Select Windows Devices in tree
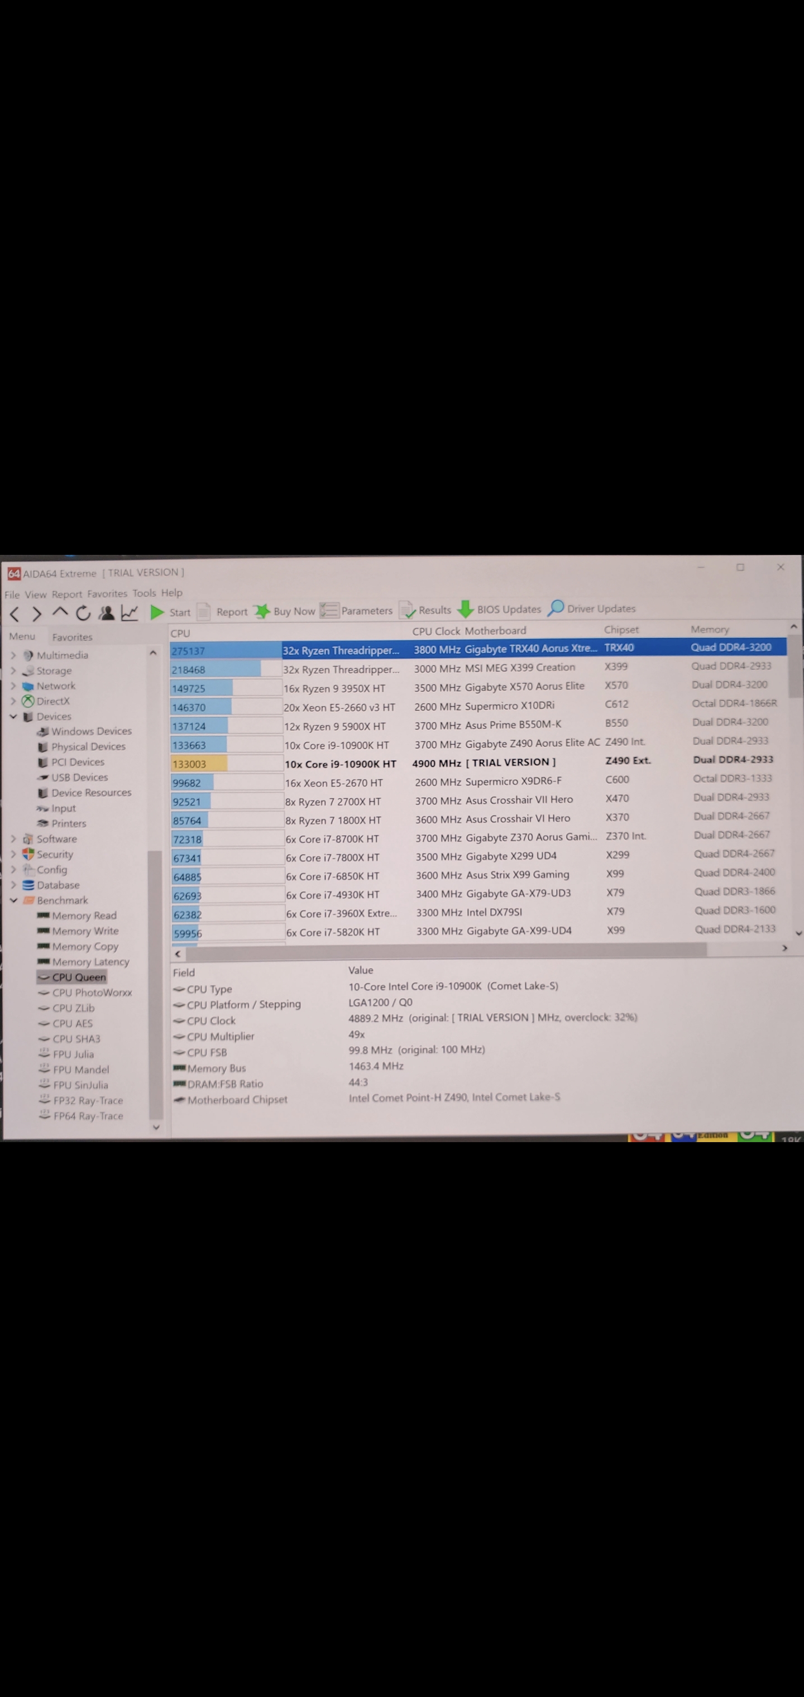Screen dimensions: 804x1697 click(84, 731)
